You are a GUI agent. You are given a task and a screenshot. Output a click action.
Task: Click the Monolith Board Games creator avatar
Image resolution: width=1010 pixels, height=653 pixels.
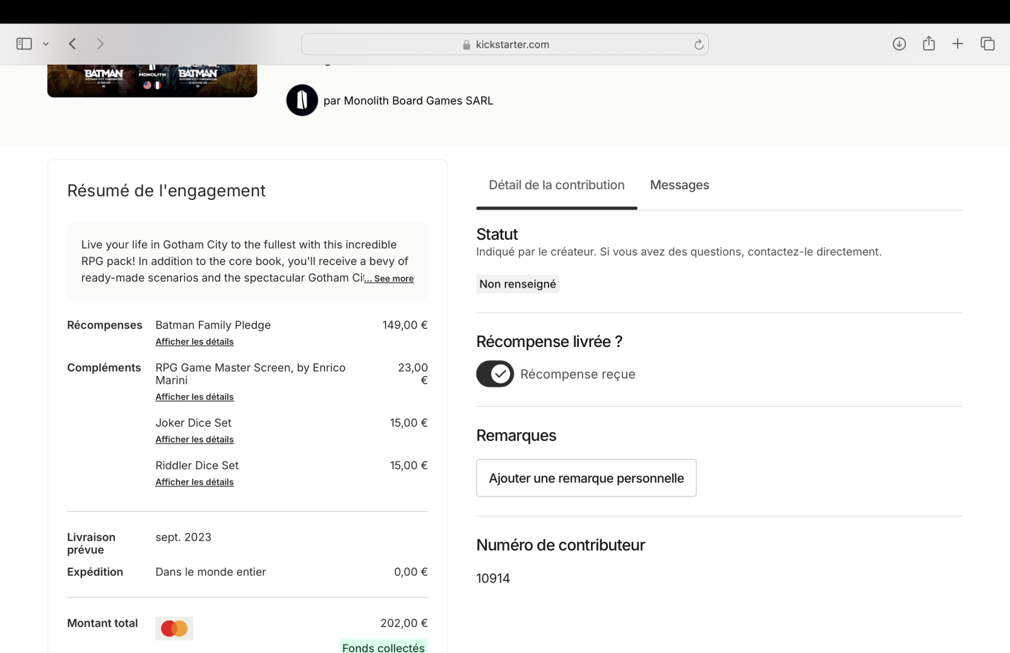[x=302, y=100]
